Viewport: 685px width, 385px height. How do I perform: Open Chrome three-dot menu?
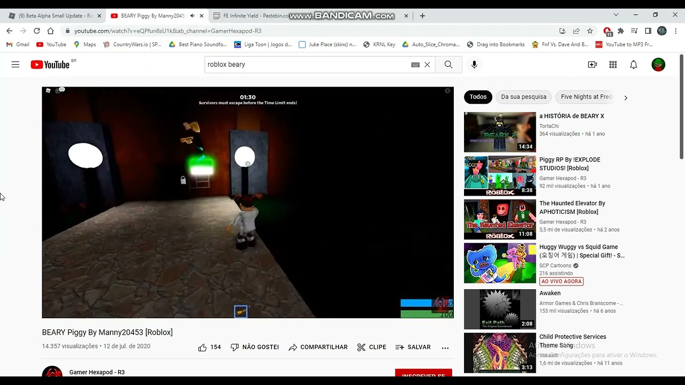click(x=676, y=31)
